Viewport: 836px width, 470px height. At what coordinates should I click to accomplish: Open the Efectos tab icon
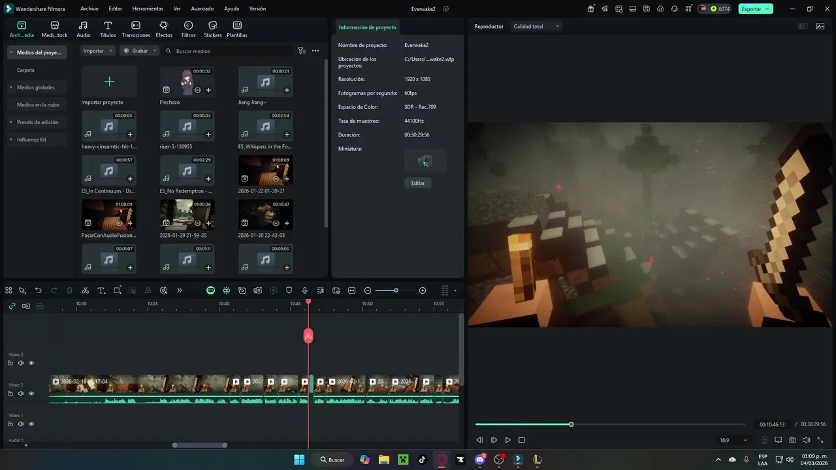click(x=164, y=29)
